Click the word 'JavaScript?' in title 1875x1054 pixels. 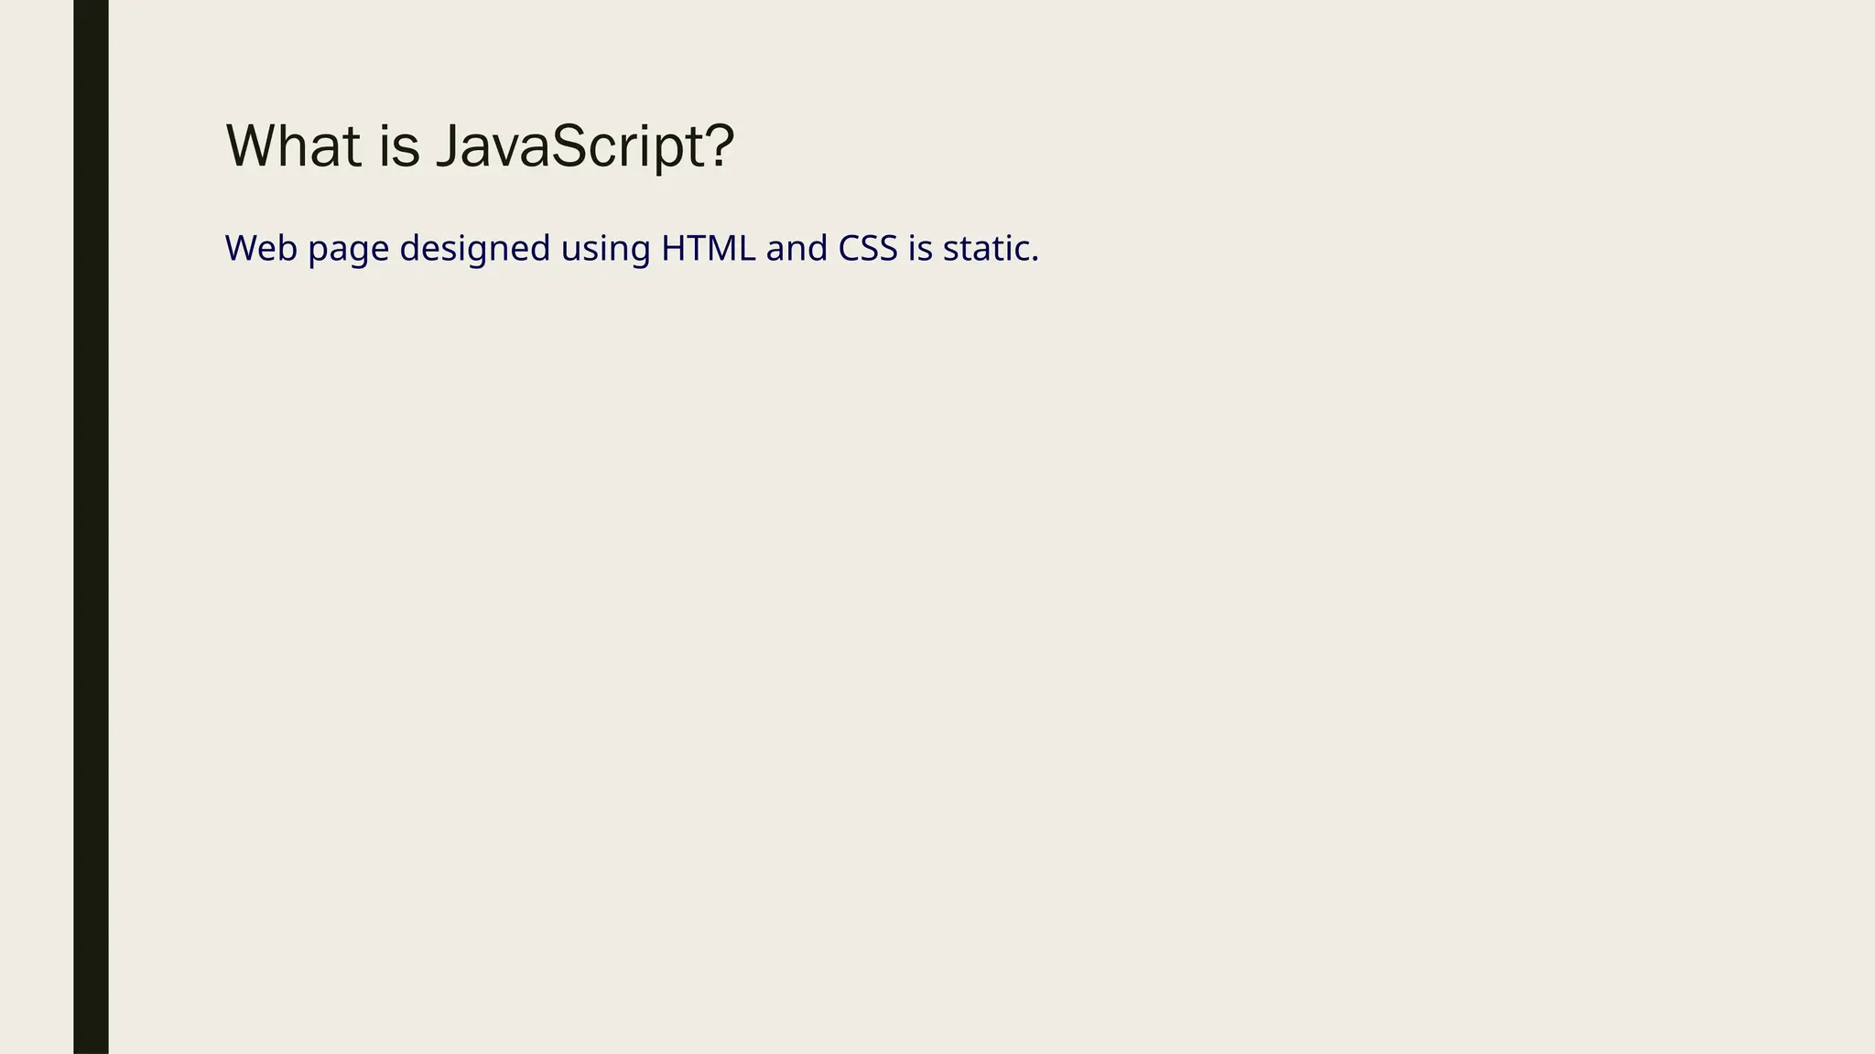click(584, 146)
